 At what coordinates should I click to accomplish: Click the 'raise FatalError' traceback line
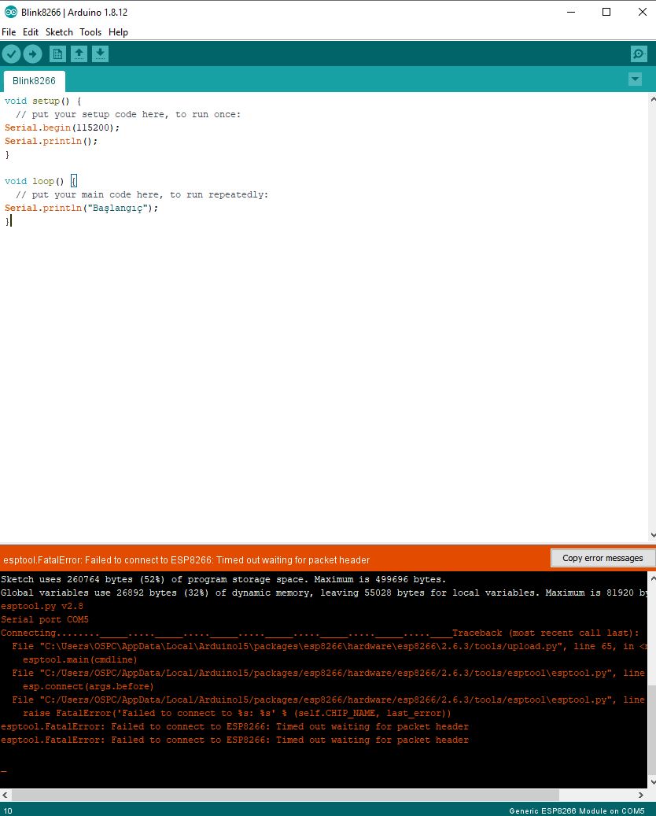point(237,713)
